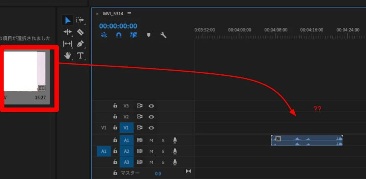
Task: Select the Ripple Edit tool
Action: pyautogui.click(x=68, y=32)
